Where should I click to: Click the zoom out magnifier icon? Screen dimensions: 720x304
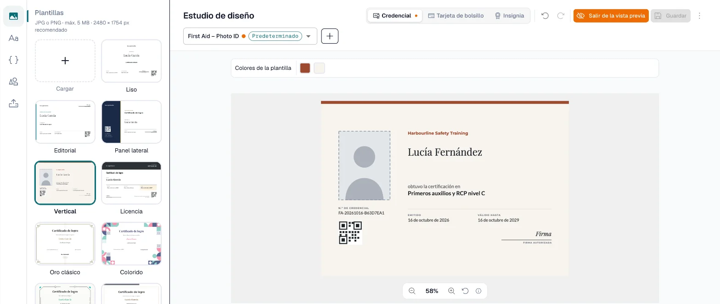(412, 291)
